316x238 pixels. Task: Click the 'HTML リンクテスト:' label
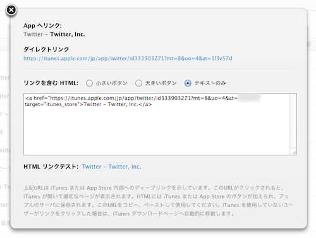coord(51,167)
